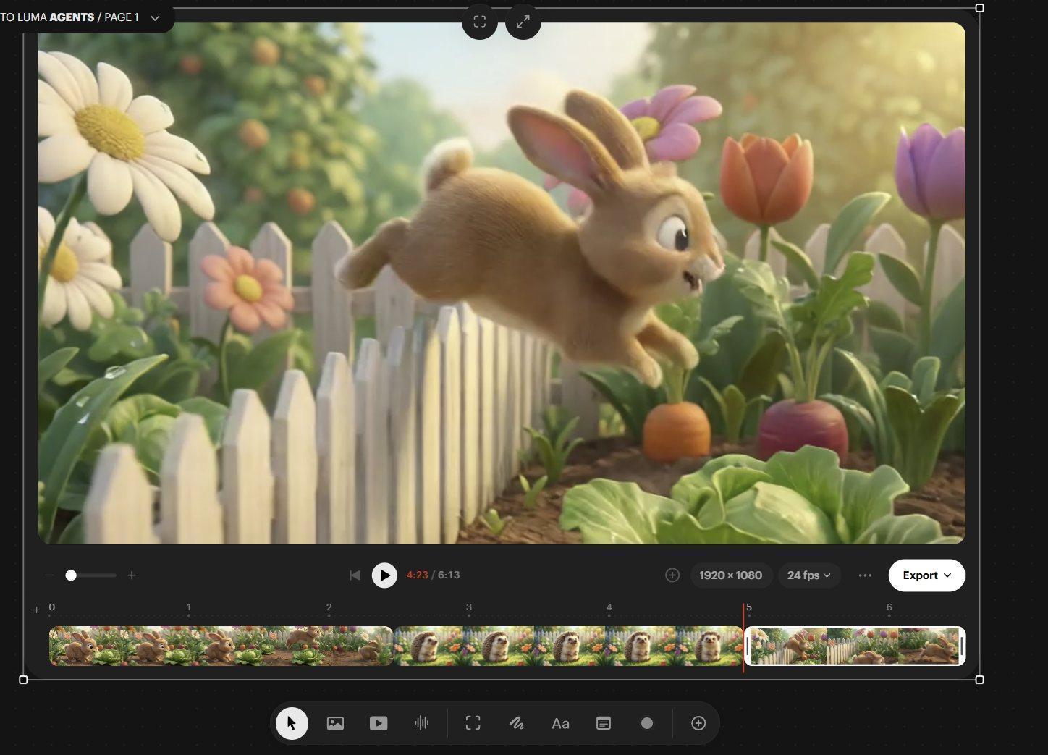Choose the video clip tool
Screen dimensions: 1048x755
(379, 723)
